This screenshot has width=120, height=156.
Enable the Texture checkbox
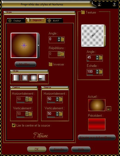[x=83, y=12]
